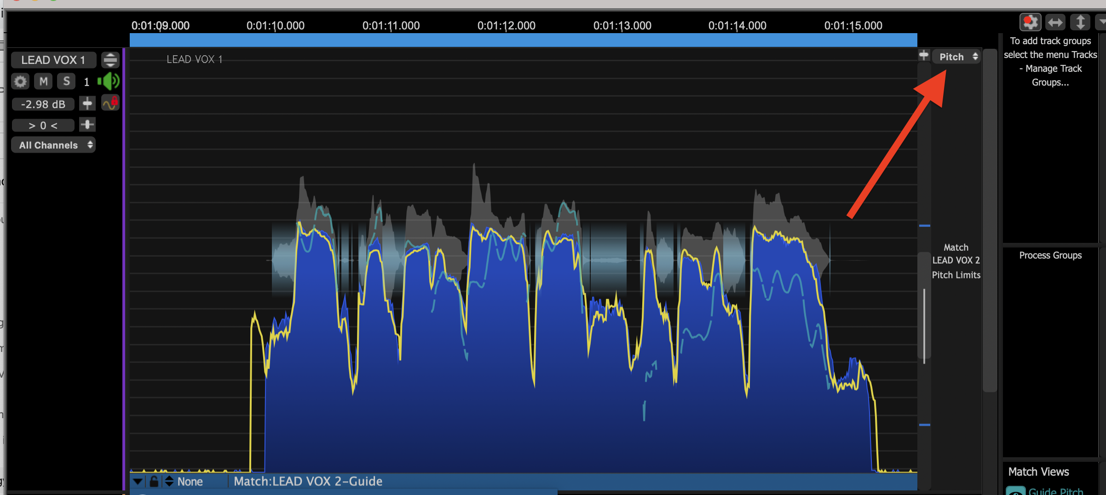Click the -2.98 dB volume field

tap(43, 104)
